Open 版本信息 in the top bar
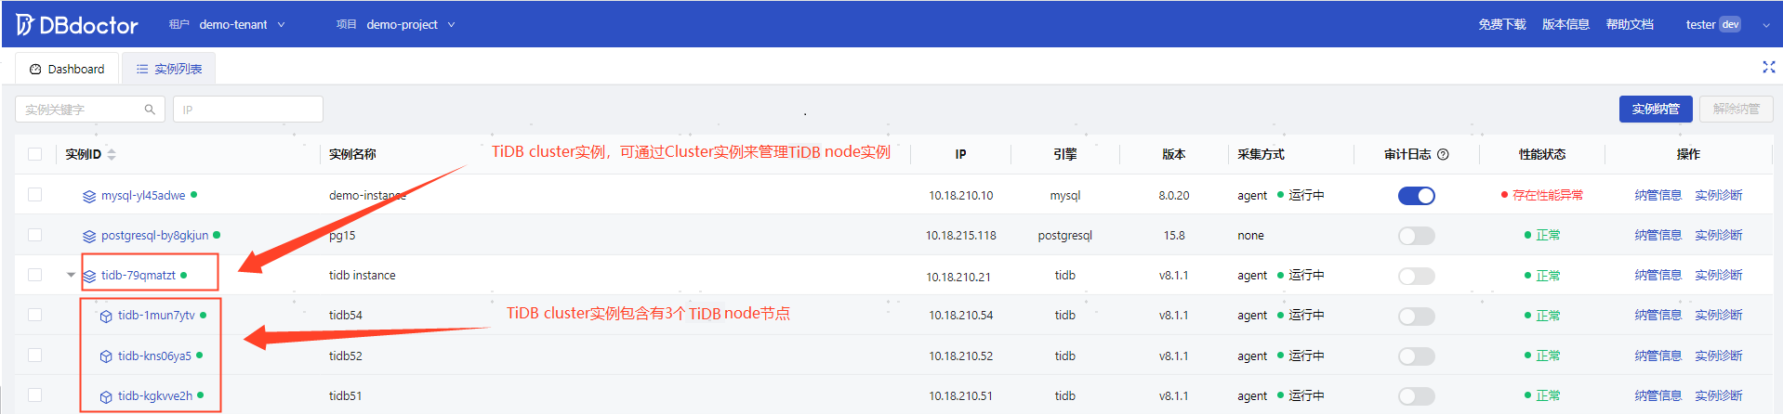1783x414 pixels. (x=1565, y=25)
